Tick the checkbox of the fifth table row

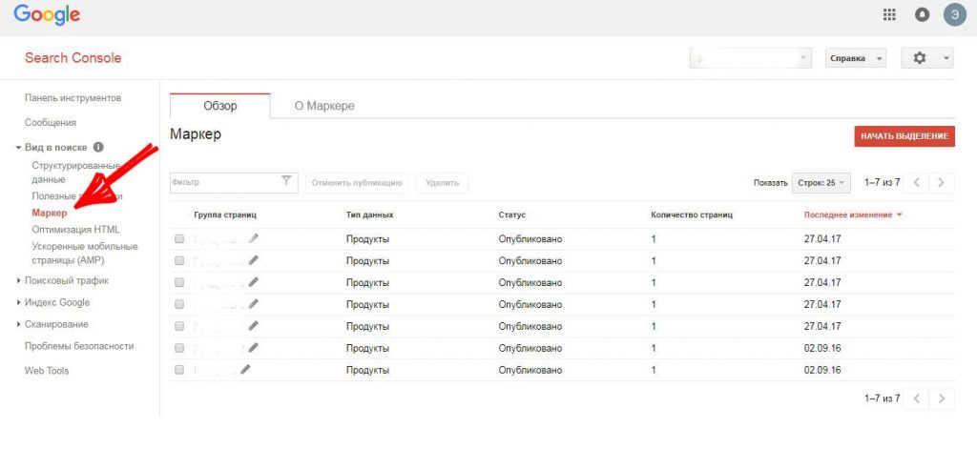pos(179,326)
